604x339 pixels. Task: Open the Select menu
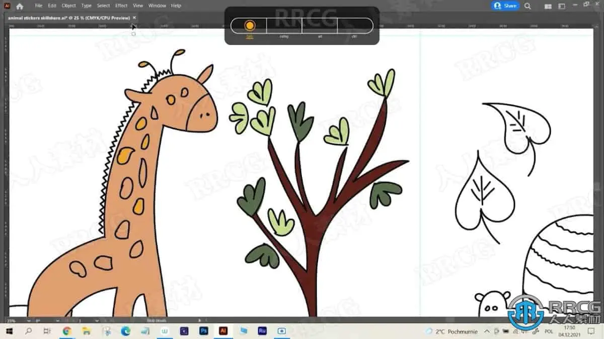click(103, 6)
